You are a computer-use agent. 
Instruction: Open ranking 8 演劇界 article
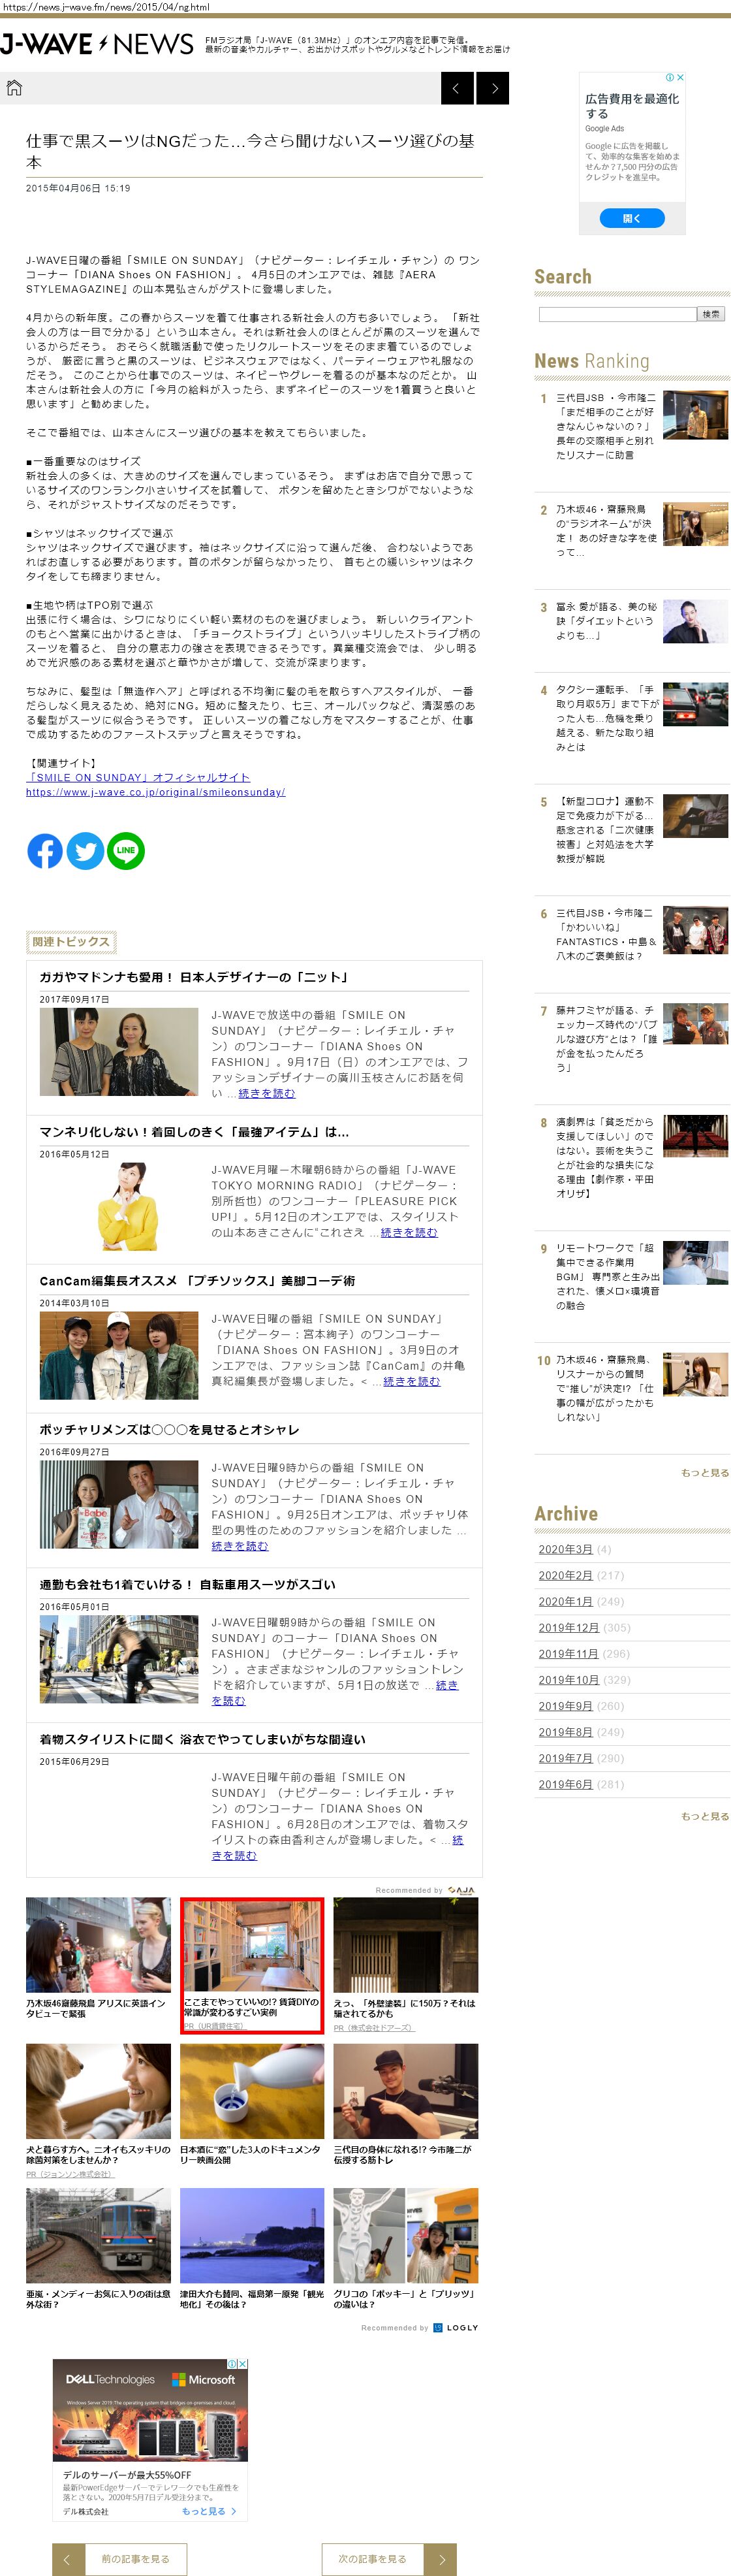coord(607,1157)
